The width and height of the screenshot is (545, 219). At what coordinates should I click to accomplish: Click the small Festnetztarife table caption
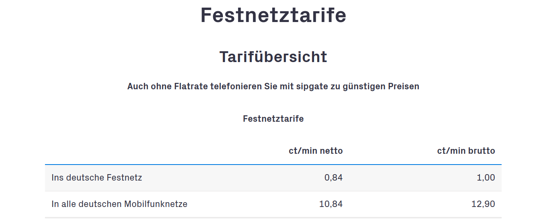click(273, 119)
